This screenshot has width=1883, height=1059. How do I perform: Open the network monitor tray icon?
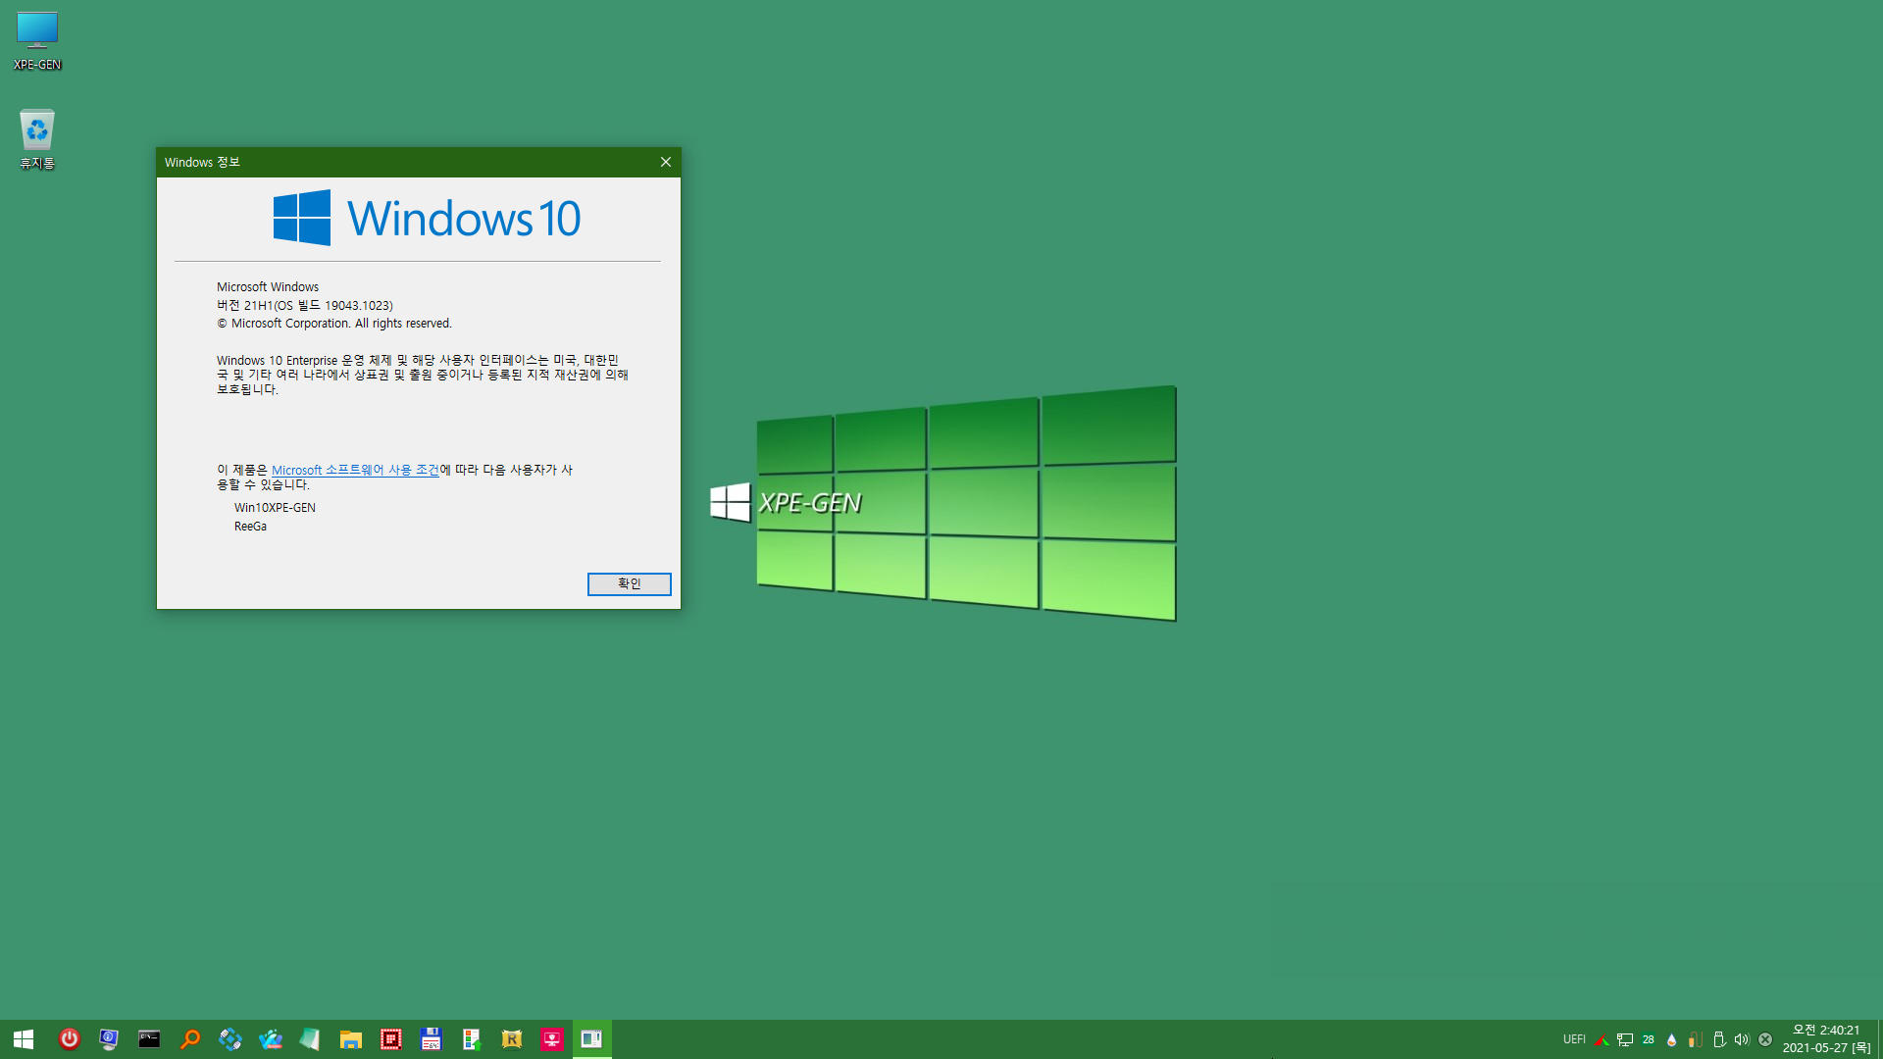click(x=1625, y=1039)
